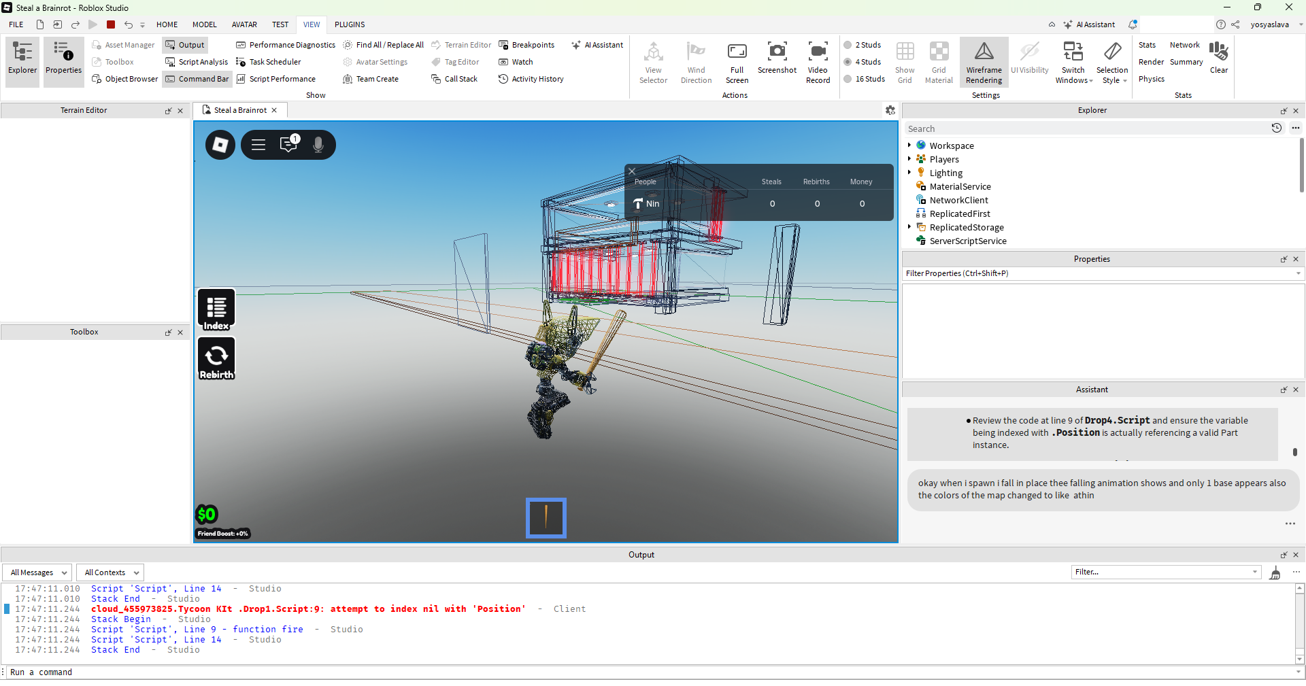The width and height of the screenshot is (1306, 686).
Task: Open Task Scheduler
Action: (x=268, y=62)
